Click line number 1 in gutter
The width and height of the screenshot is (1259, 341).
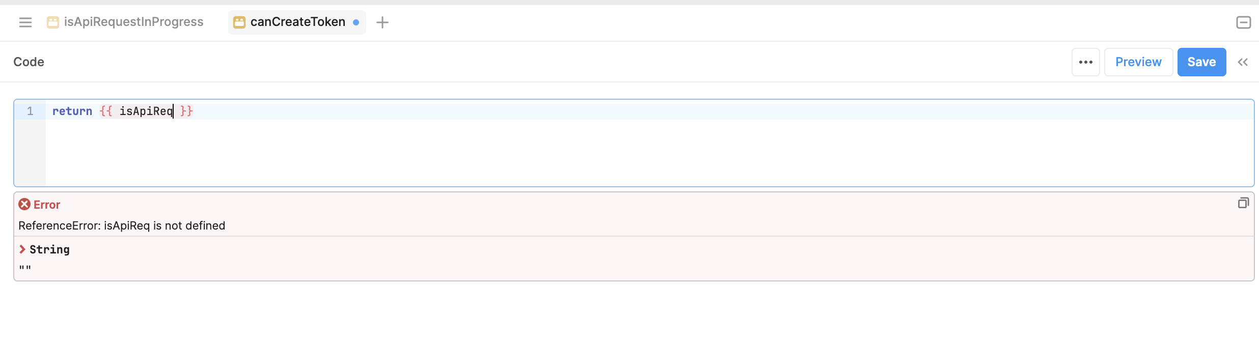pyautogui.click(x=30, y=111)
